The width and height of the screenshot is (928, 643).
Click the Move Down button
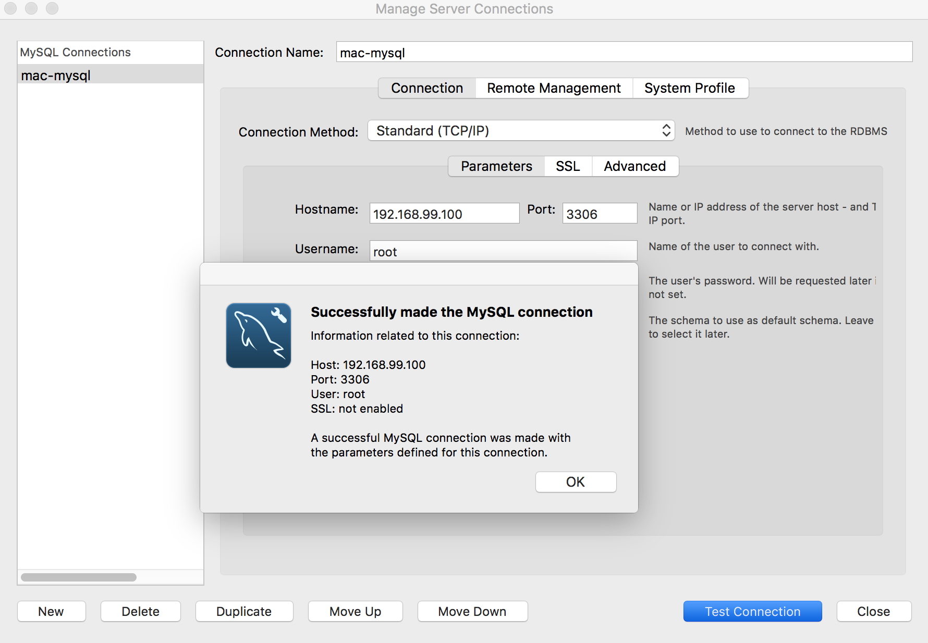[x=472, y=611]
